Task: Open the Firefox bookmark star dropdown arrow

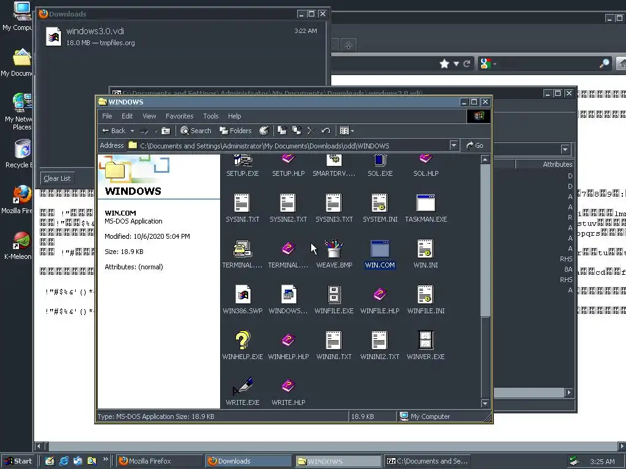Action: click(456, 64)
